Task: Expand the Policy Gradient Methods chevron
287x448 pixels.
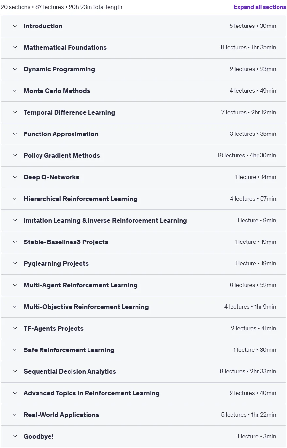Action: (15, 155)
